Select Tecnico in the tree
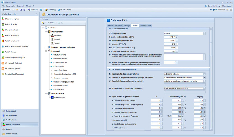 tap(57, 43)
